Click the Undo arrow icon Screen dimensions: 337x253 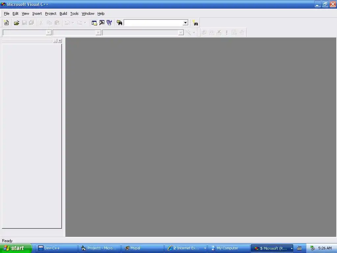coord(67,23)
